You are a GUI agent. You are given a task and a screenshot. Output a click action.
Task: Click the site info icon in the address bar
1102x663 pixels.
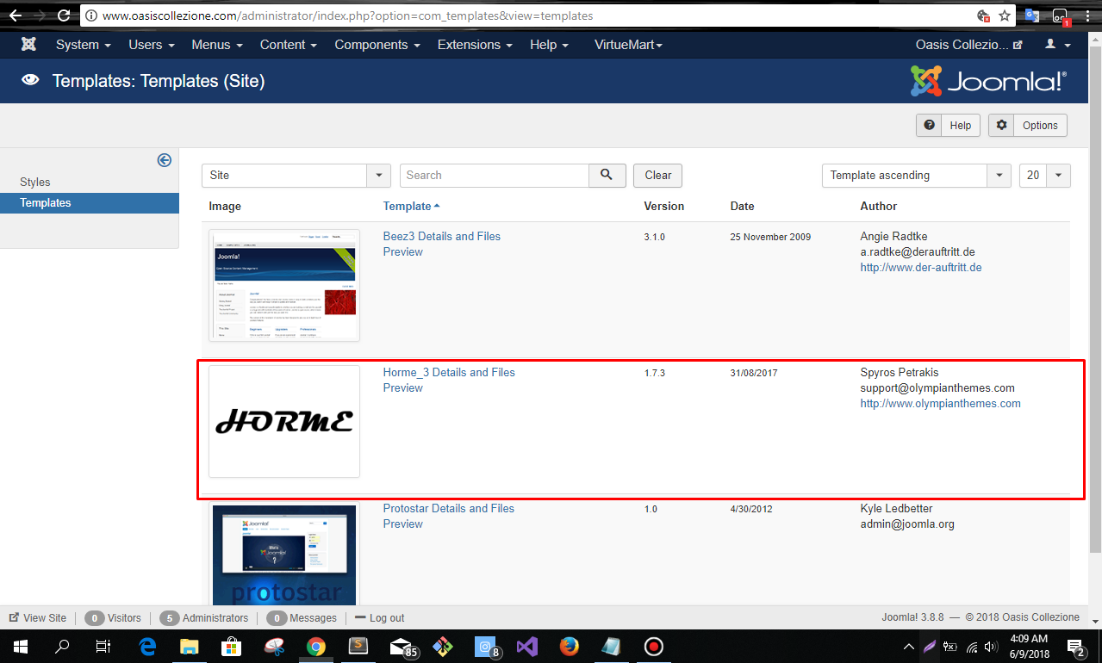coord(91,15)
